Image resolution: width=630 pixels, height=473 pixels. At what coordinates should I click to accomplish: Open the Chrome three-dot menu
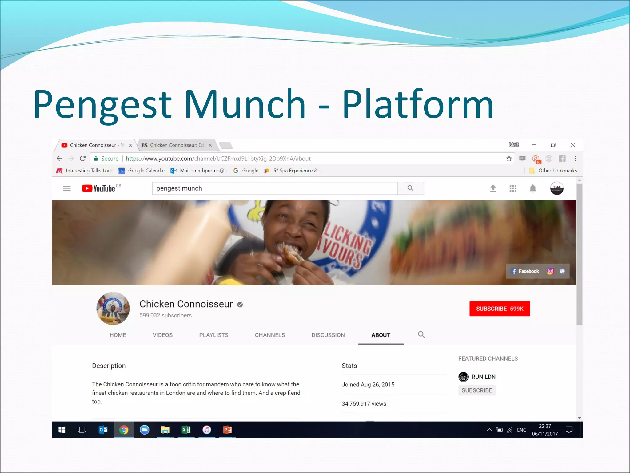[x=575, y=159]
